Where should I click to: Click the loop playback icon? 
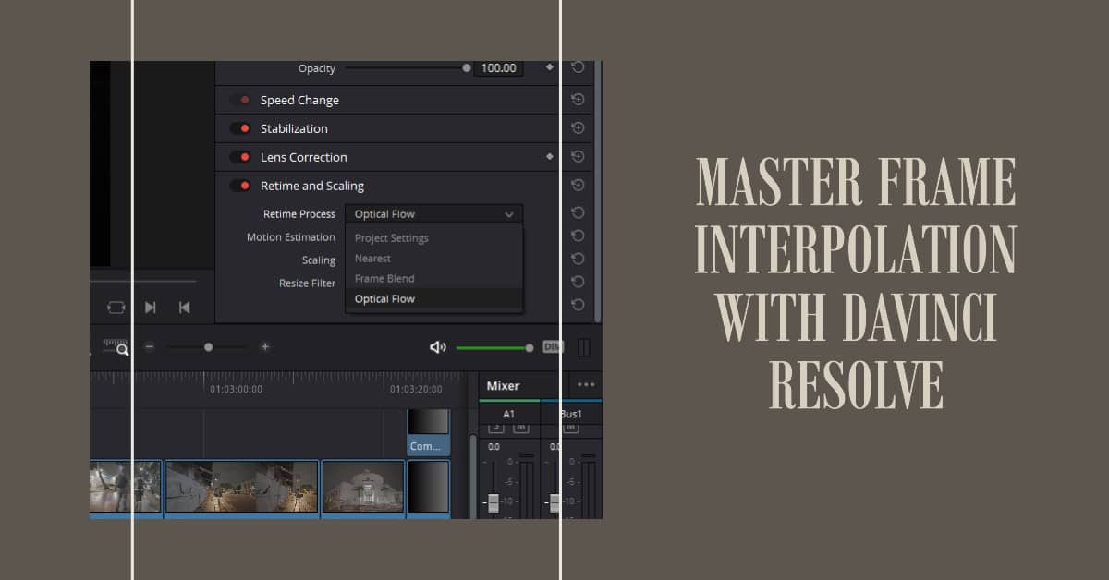115,307
